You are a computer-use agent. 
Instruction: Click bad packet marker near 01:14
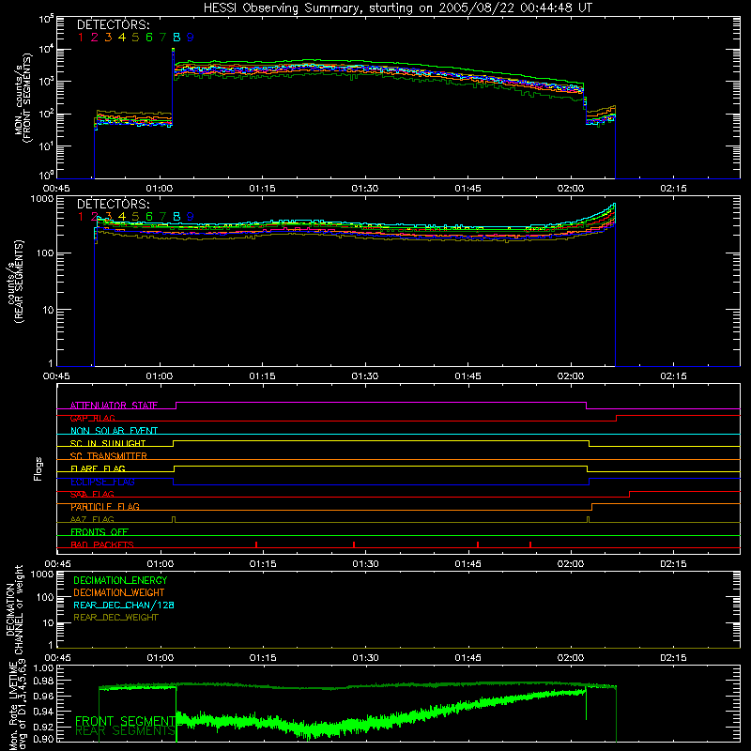click(x=256, y=544)
